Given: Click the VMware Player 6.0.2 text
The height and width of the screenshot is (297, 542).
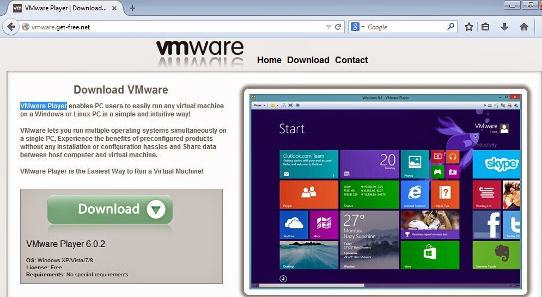Looking at the screenshot, I should (x=65, y=244).
